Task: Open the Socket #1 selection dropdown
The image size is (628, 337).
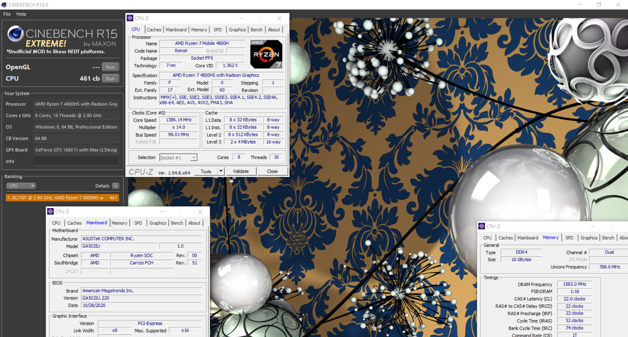Action: point(178,158)
